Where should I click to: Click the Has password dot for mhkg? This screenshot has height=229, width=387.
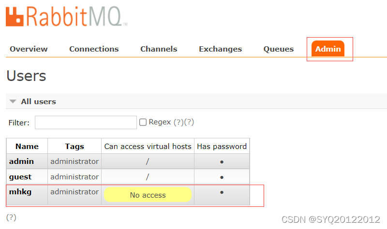(x=222, y=192)
